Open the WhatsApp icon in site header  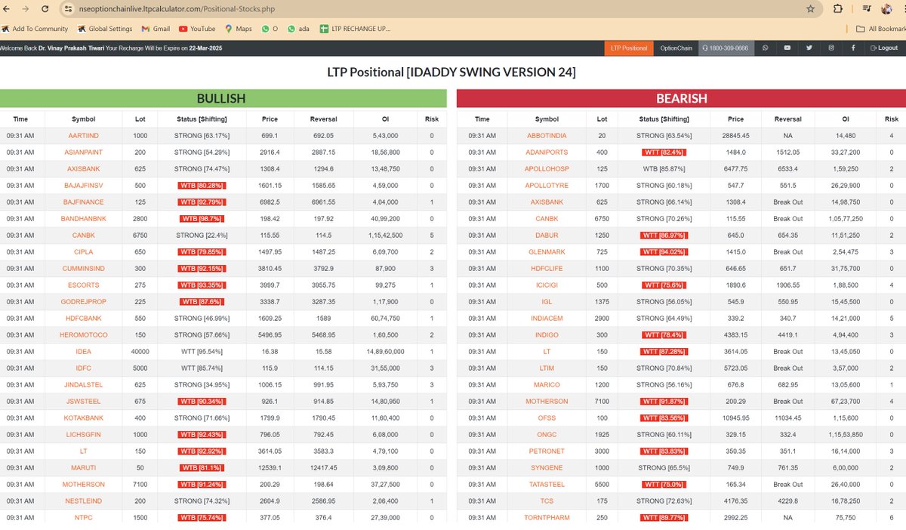click(x=765, y=48)
